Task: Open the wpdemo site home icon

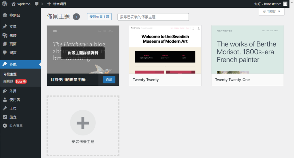Action: 13,4
